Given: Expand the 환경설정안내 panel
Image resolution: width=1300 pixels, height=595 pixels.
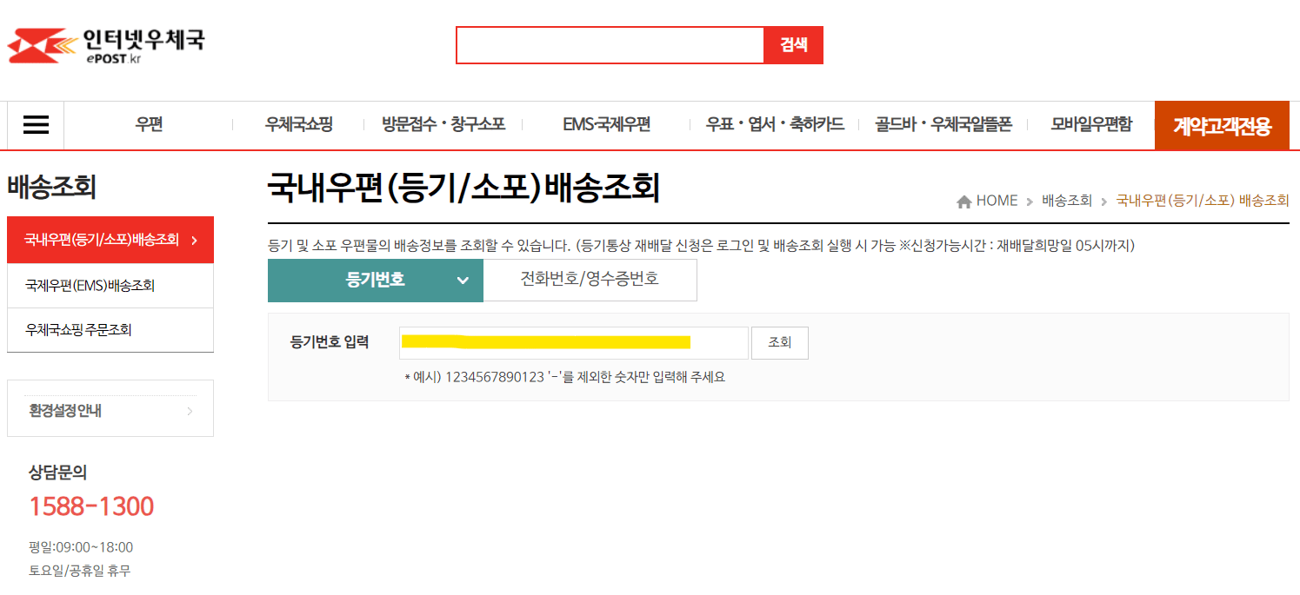Looking at the screenshot, I should point(110,408).
